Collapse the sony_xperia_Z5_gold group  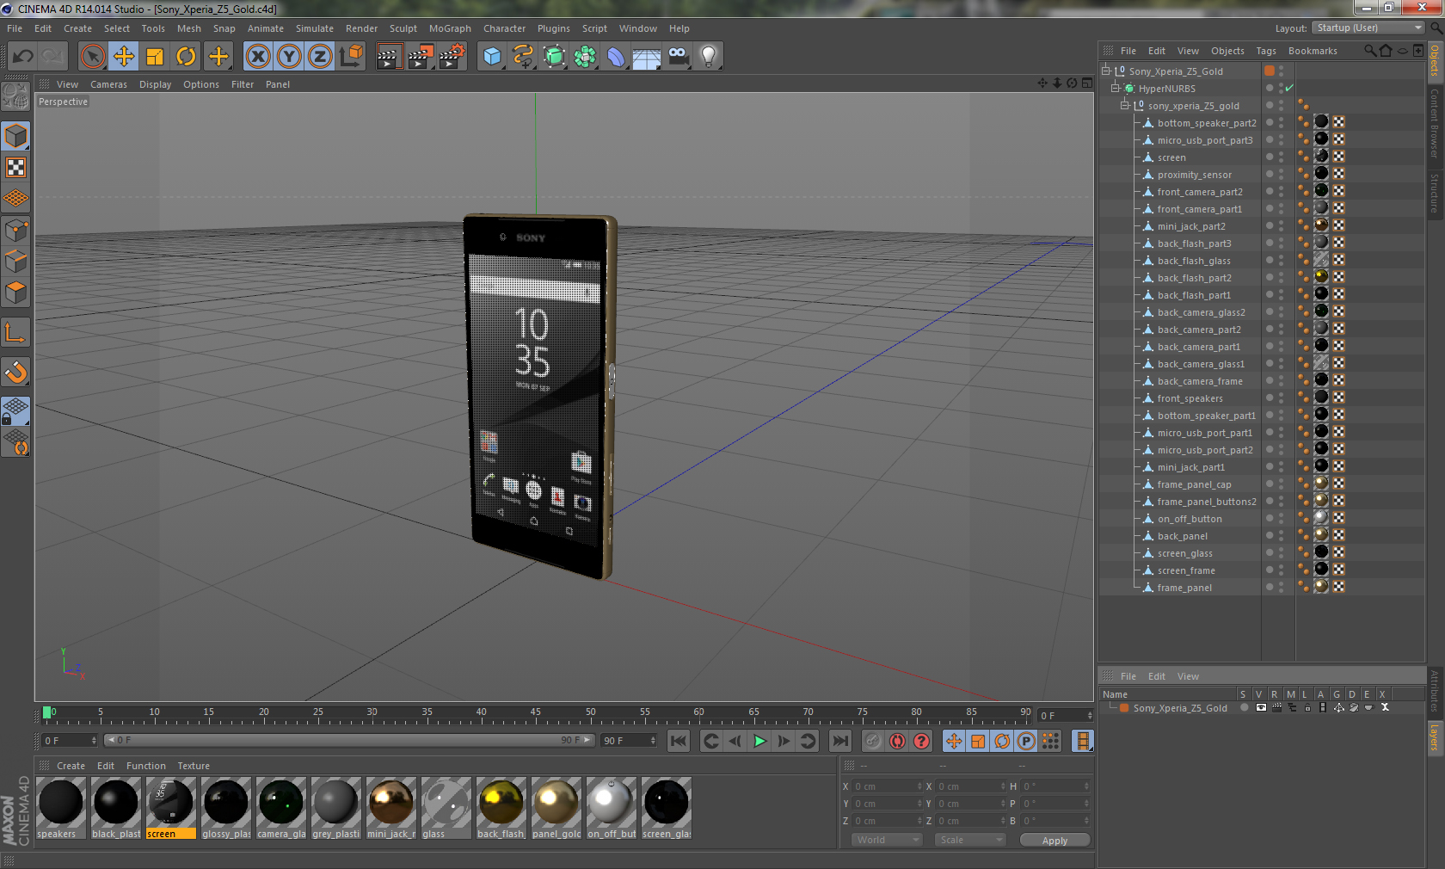[1124, 105]
